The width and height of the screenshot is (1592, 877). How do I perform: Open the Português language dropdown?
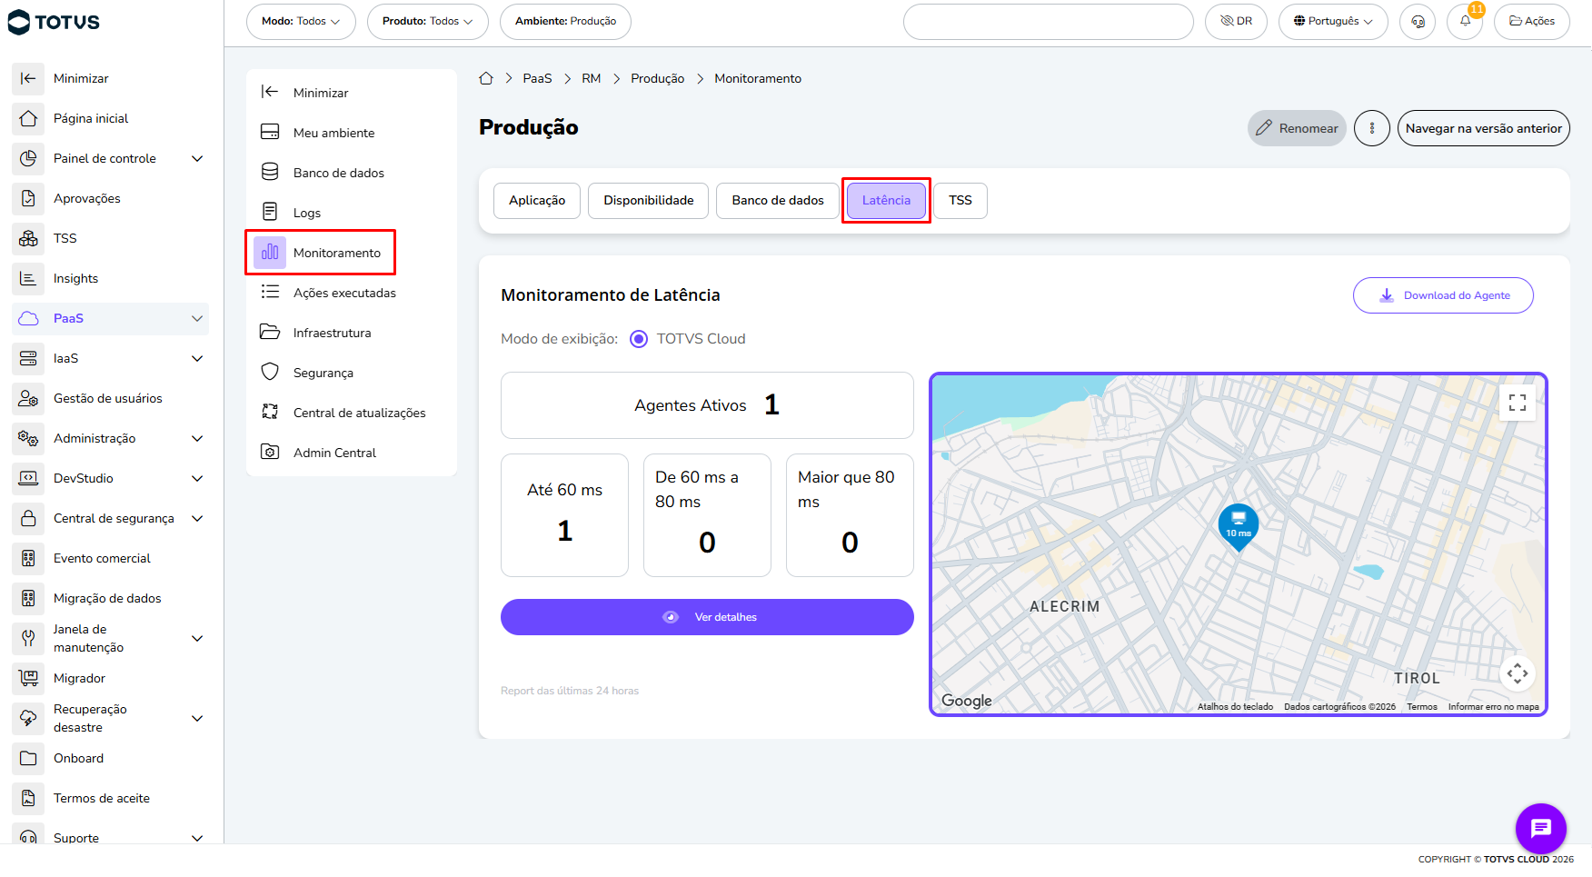pyautogui.click(x=1333, y=22)
